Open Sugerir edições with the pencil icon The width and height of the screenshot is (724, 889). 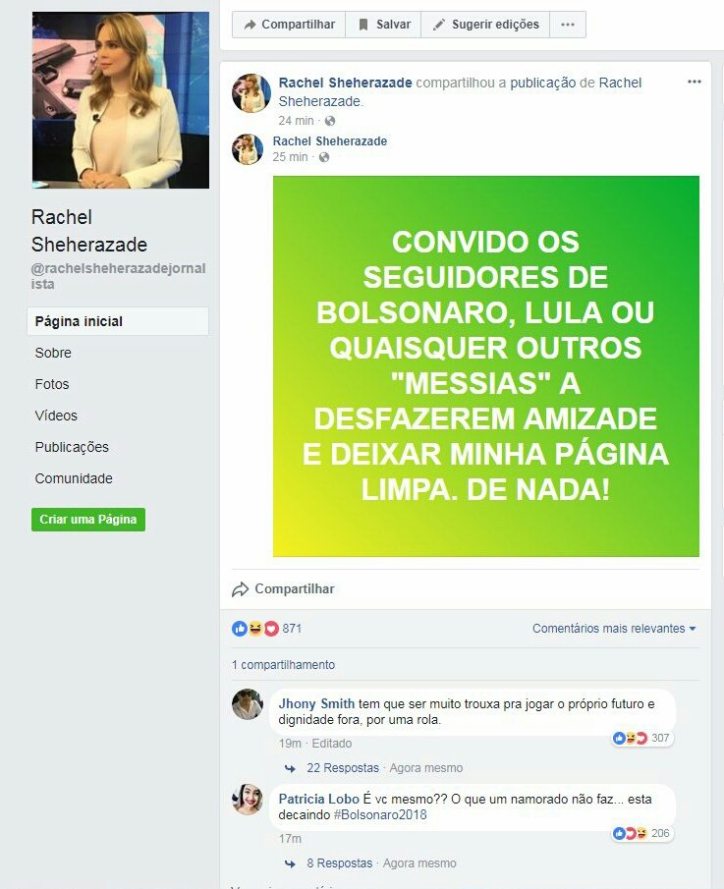pyautogui.click(x=485, y=25)
